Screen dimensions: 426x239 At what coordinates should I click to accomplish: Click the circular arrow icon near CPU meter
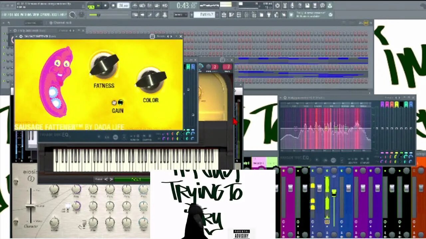[277, 6]
